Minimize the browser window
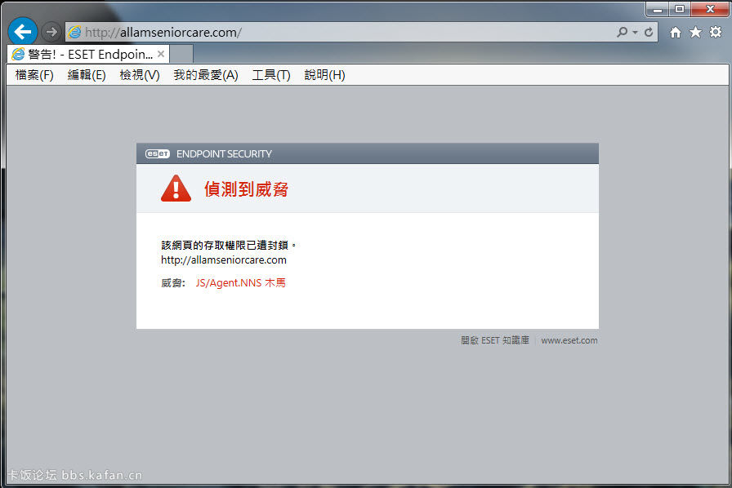Viewport: 732px width, 488px height. (x=658, y=9)
